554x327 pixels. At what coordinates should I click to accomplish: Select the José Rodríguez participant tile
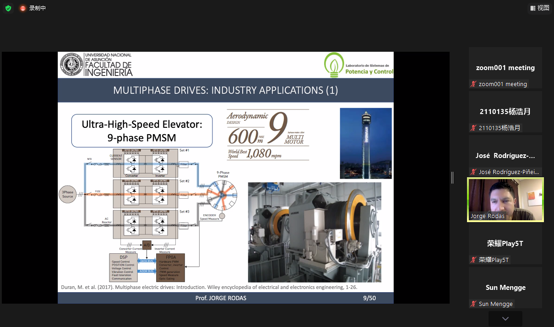pyautogui.click(x=505, y=155)
